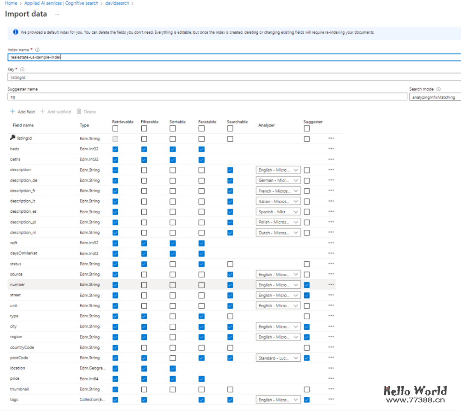
Task: Open the Search mode analyzingInfixMatching dropdown
Action: pos(435,97)
